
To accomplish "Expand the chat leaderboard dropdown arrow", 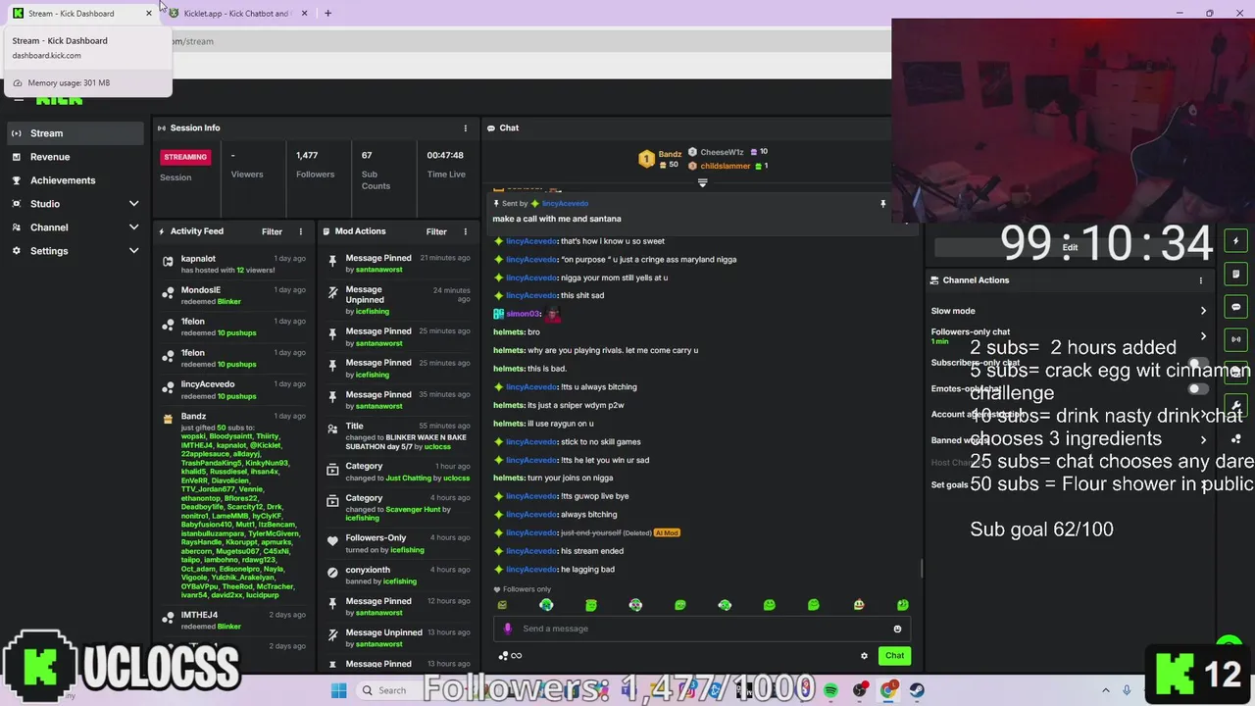I will coord(702,182).
